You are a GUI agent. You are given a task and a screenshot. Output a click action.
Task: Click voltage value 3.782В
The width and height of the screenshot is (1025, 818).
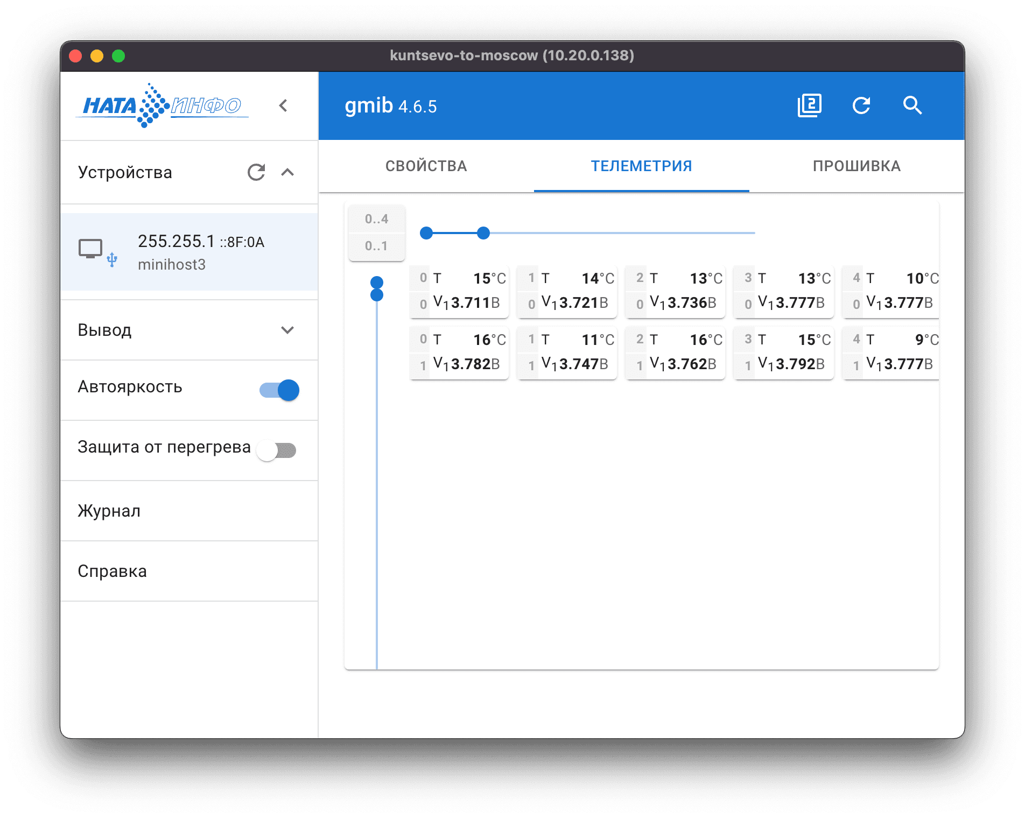[475, 364]
